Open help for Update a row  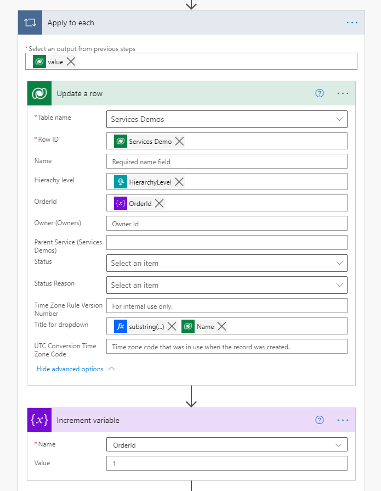point(320,93)
